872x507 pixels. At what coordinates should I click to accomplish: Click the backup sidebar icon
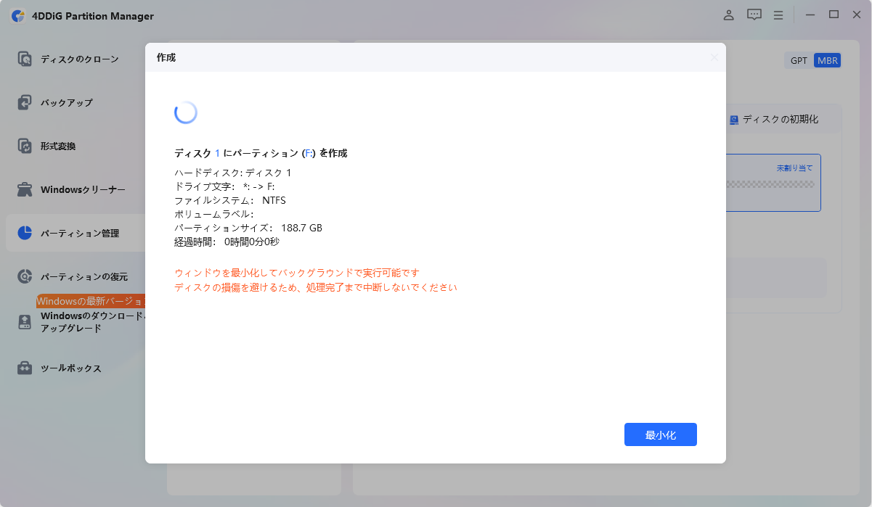coord(25,102)
